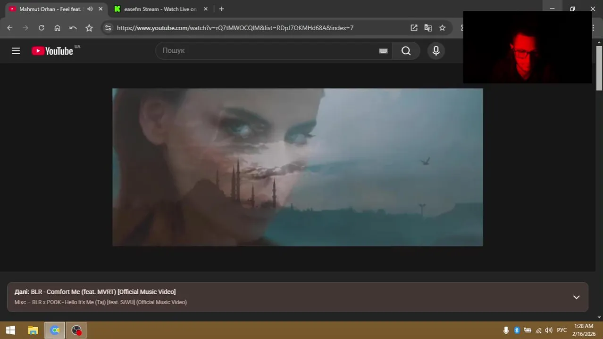Expand the playlist panel chevron
This screenshot has width=603, height=339.
[x=576, y=297]
